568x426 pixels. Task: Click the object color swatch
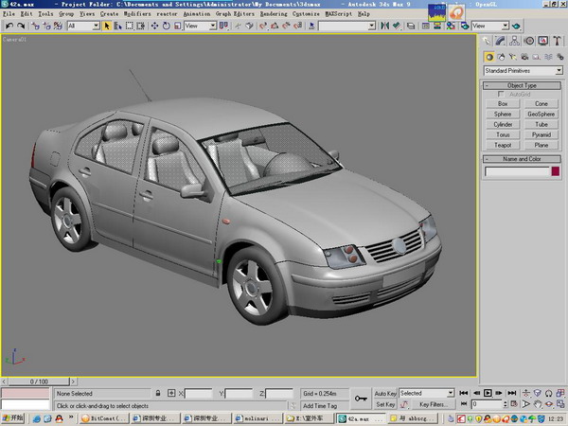pyautogui.click(x=556, y=171)
